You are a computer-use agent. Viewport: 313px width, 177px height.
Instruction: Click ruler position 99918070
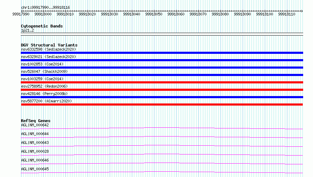pyautogui.click(x=198, y=14)
